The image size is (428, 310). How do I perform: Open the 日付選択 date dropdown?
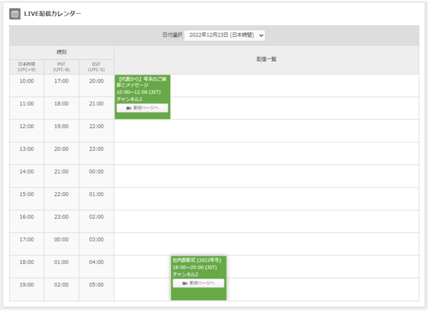225,35
